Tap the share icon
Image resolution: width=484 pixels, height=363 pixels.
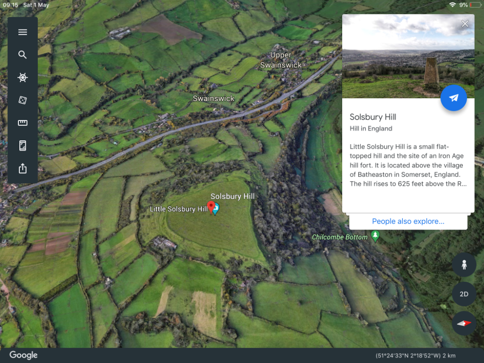click(x=23, y=168)
